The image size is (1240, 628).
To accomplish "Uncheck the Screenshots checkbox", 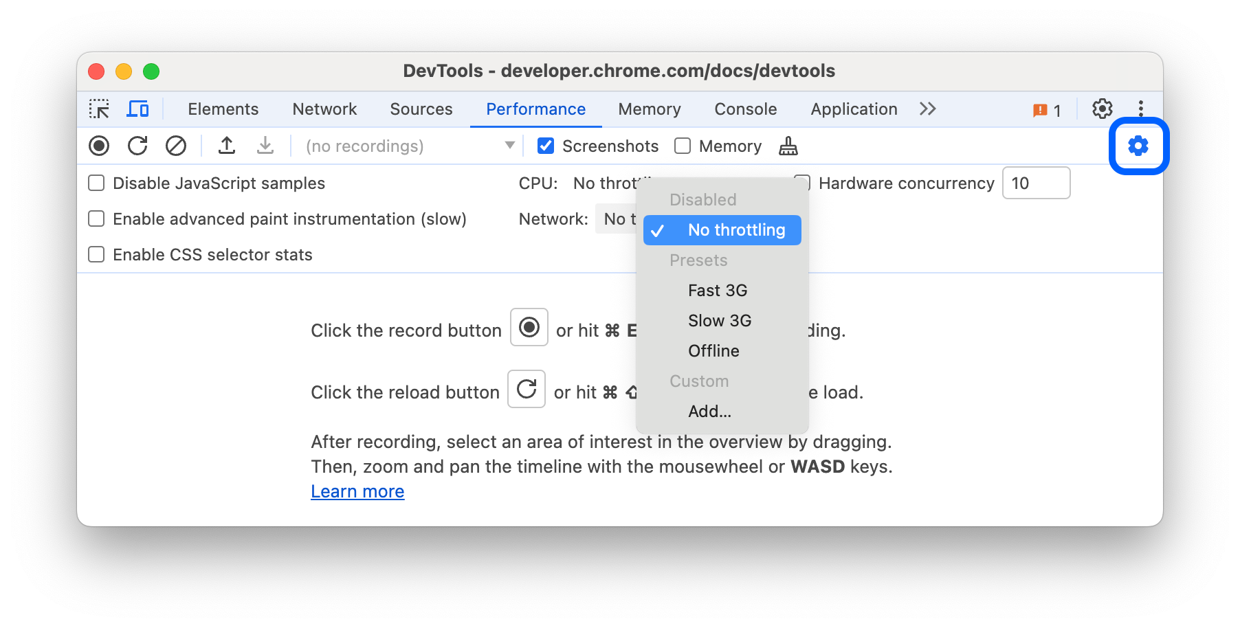I will (x=546, y=146).
